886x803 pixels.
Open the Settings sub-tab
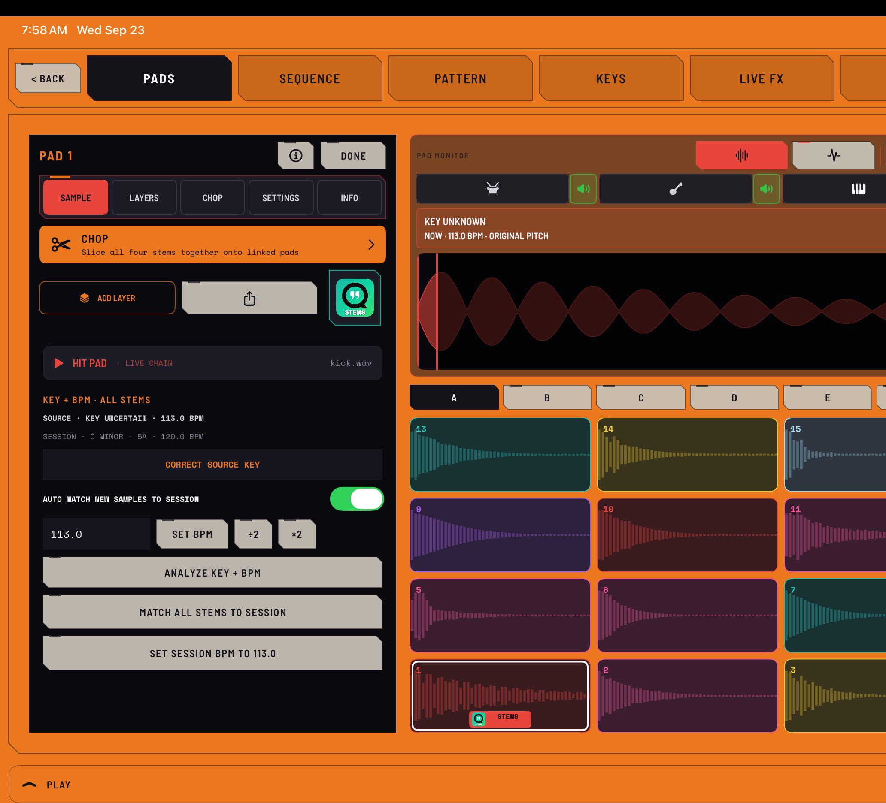(281, 198)
